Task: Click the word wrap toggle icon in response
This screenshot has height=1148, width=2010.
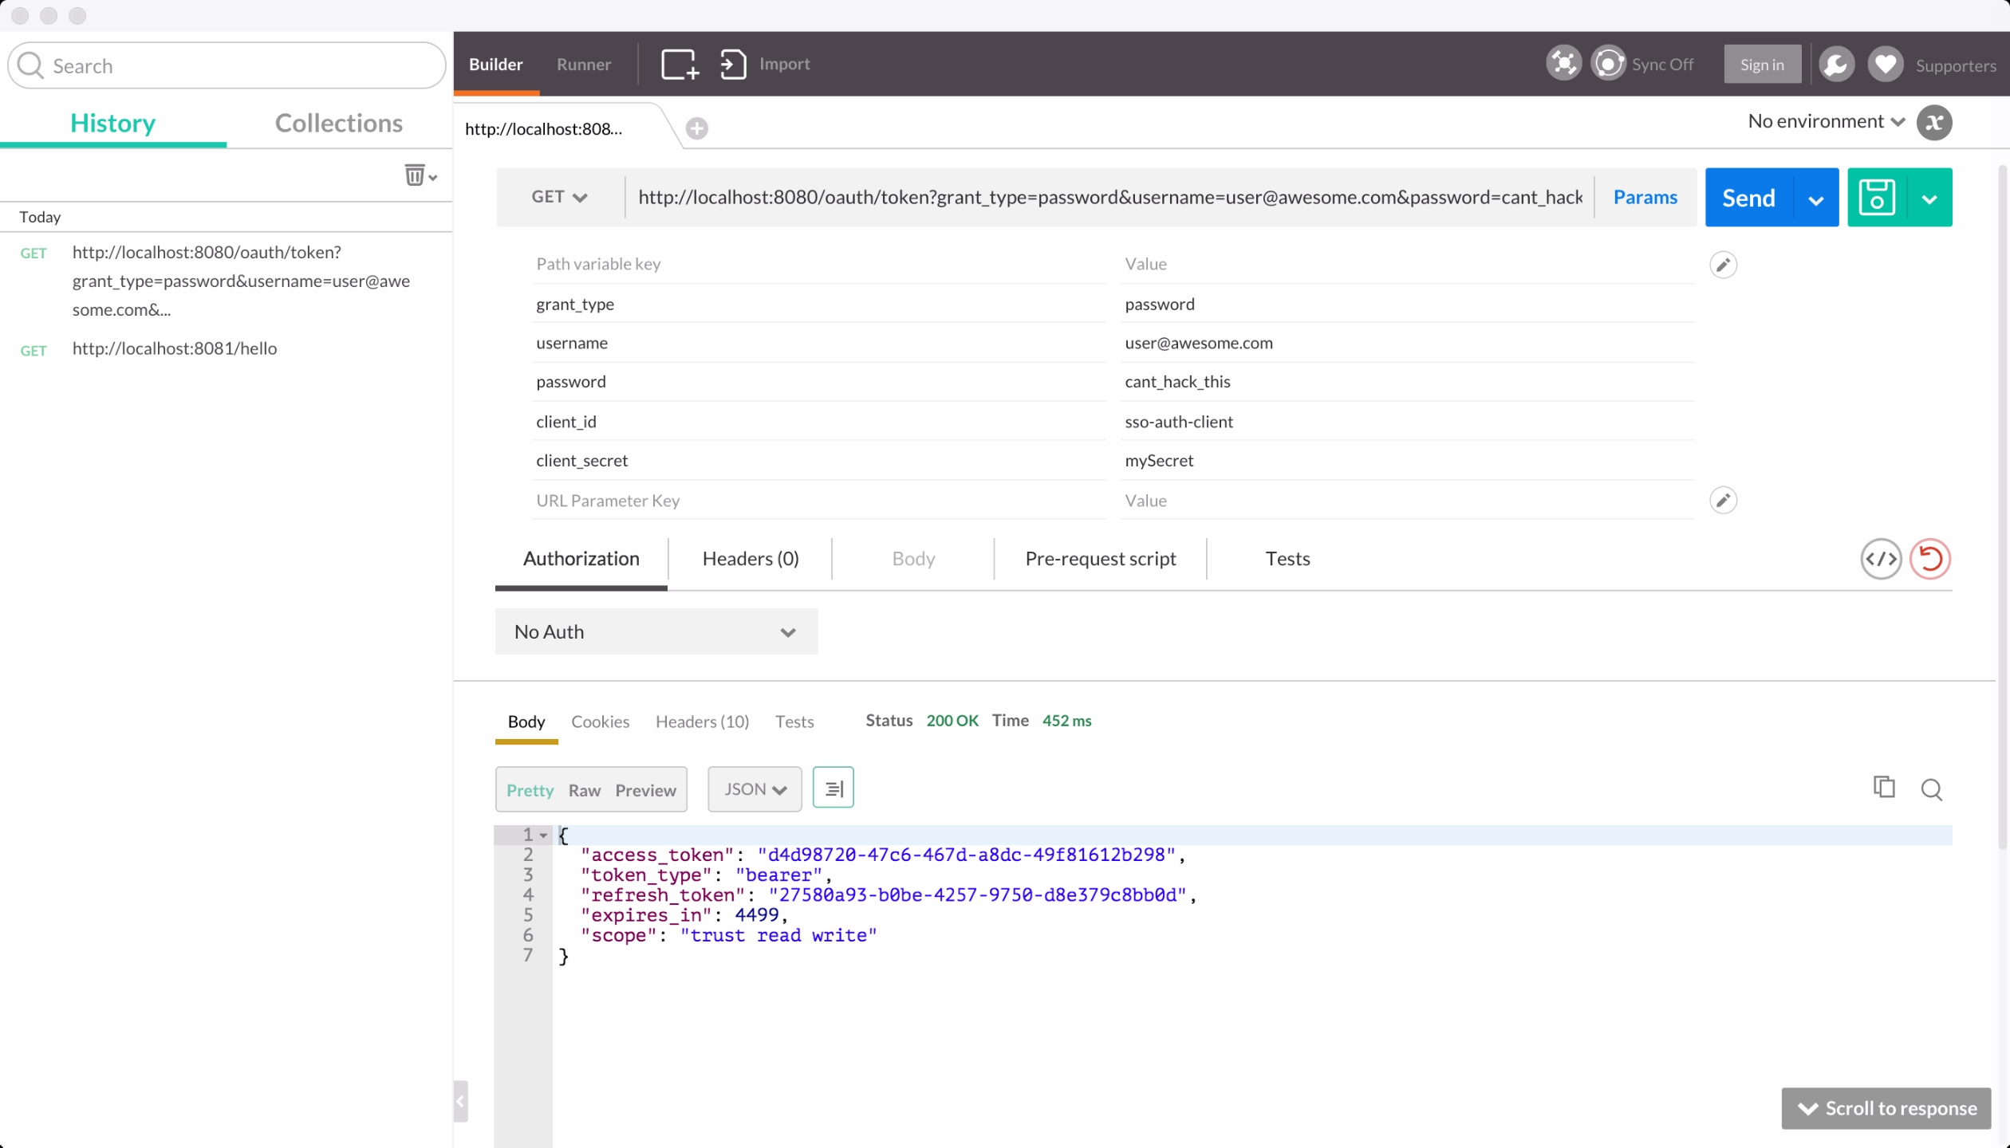Action: point(833,789)
